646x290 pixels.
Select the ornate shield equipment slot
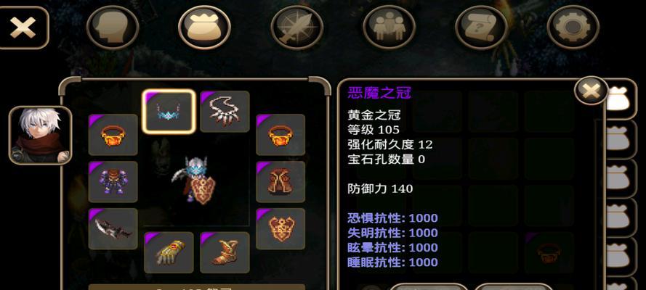click(x=280, y=229)
